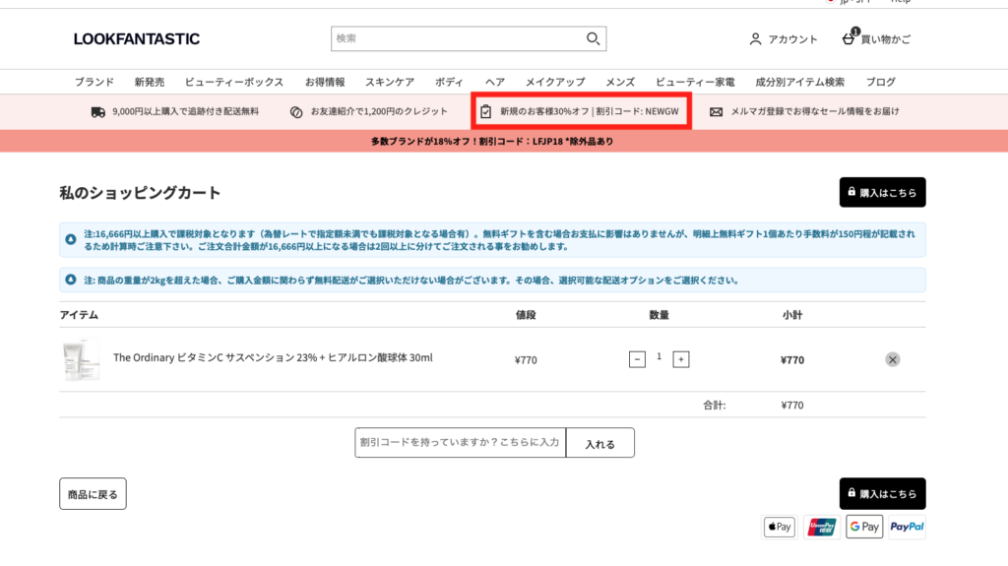The width and height of the screenshot is (1008, 566).
Task: Open the ブログ menu
Action: click(x=880, y=82)
